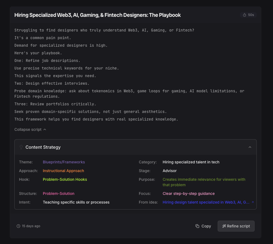This screenshot has width=273, height=244.
Task: Select the Instructional Approach value
Action: point(63,171)
